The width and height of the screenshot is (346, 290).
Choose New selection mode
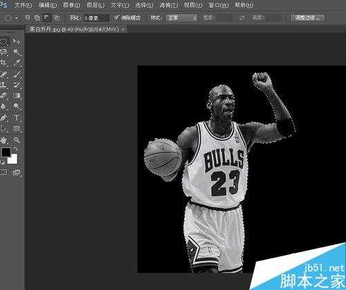coord(28,17)
